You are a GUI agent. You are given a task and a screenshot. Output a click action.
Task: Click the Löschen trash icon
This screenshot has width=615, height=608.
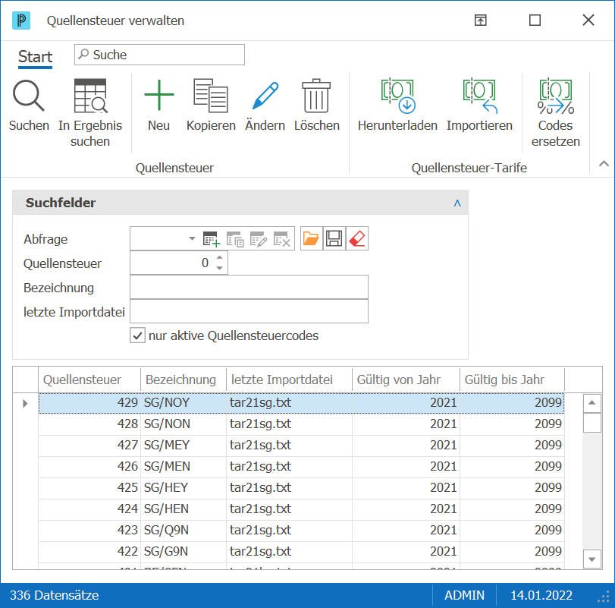pos(316,96)
